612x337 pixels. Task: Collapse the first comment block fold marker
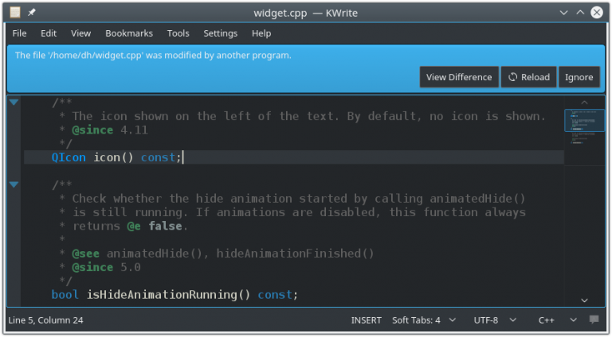point(14,103)
